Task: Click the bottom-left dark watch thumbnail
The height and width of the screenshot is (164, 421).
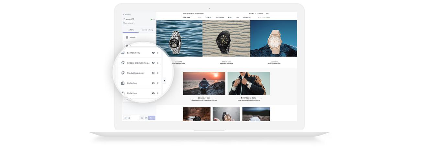Action: point(197,114)
